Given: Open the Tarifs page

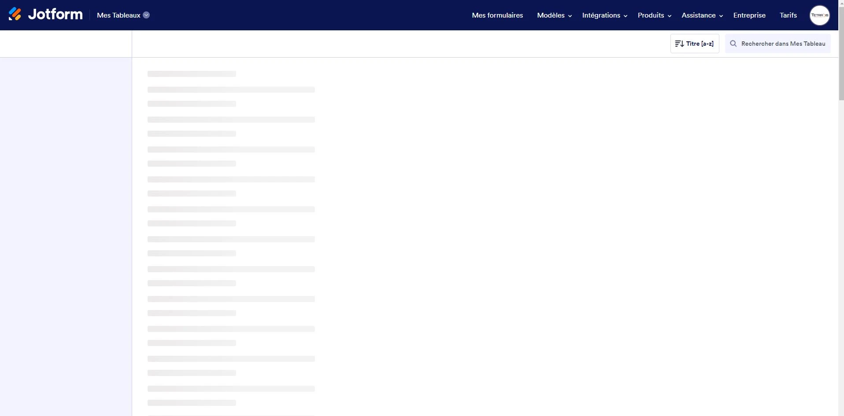Looking at the screenshot, I should pyautogui.click(x=788, y=15).
